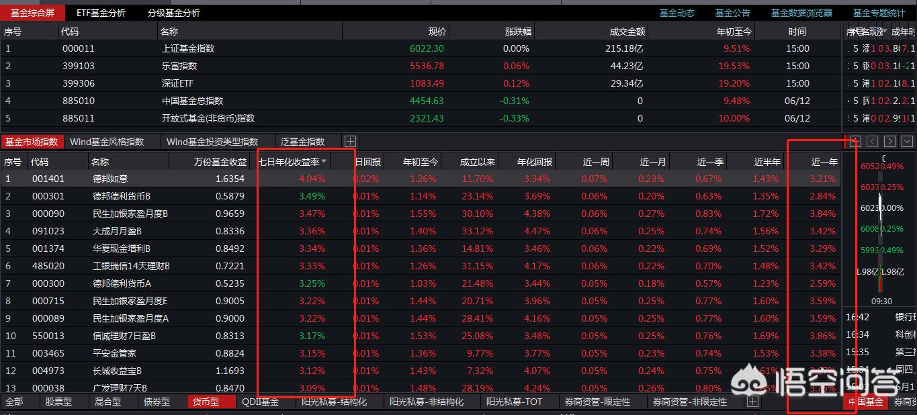Select the fund 长城收益宝B
Viewport: 917px width, 415px height.
117,371
